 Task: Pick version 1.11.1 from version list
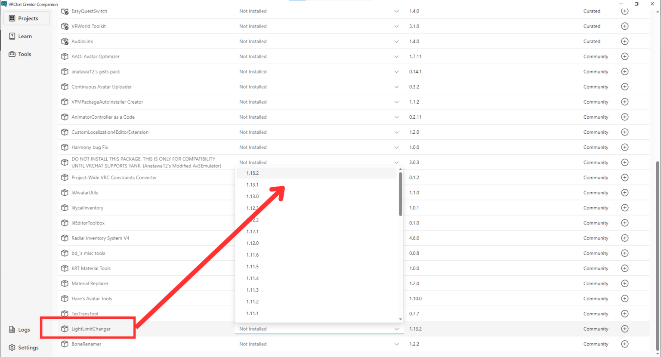point(253,314)
